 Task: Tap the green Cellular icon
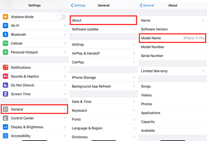point(6,43)
